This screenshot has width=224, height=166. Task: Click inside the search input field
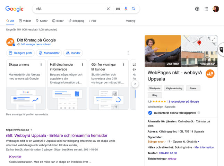[x=70, y=9]
